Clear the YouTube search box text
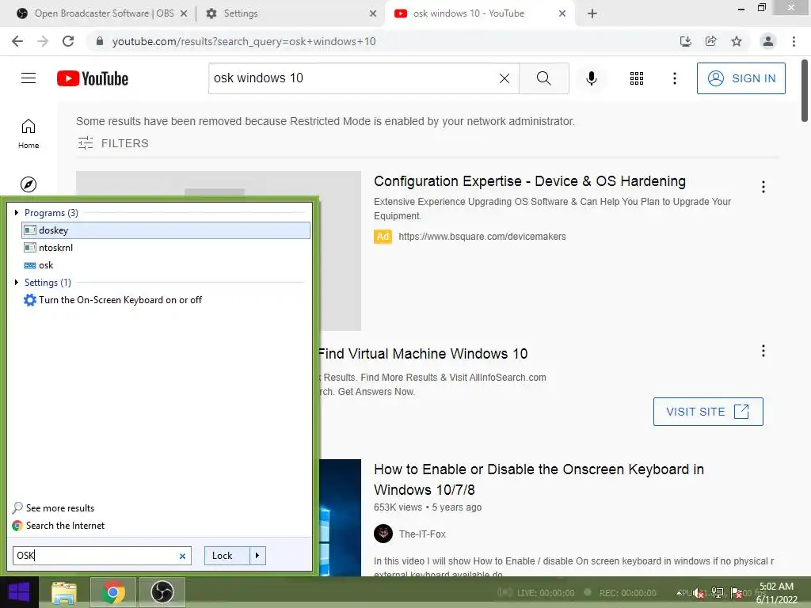 click(x=504, y=78)
